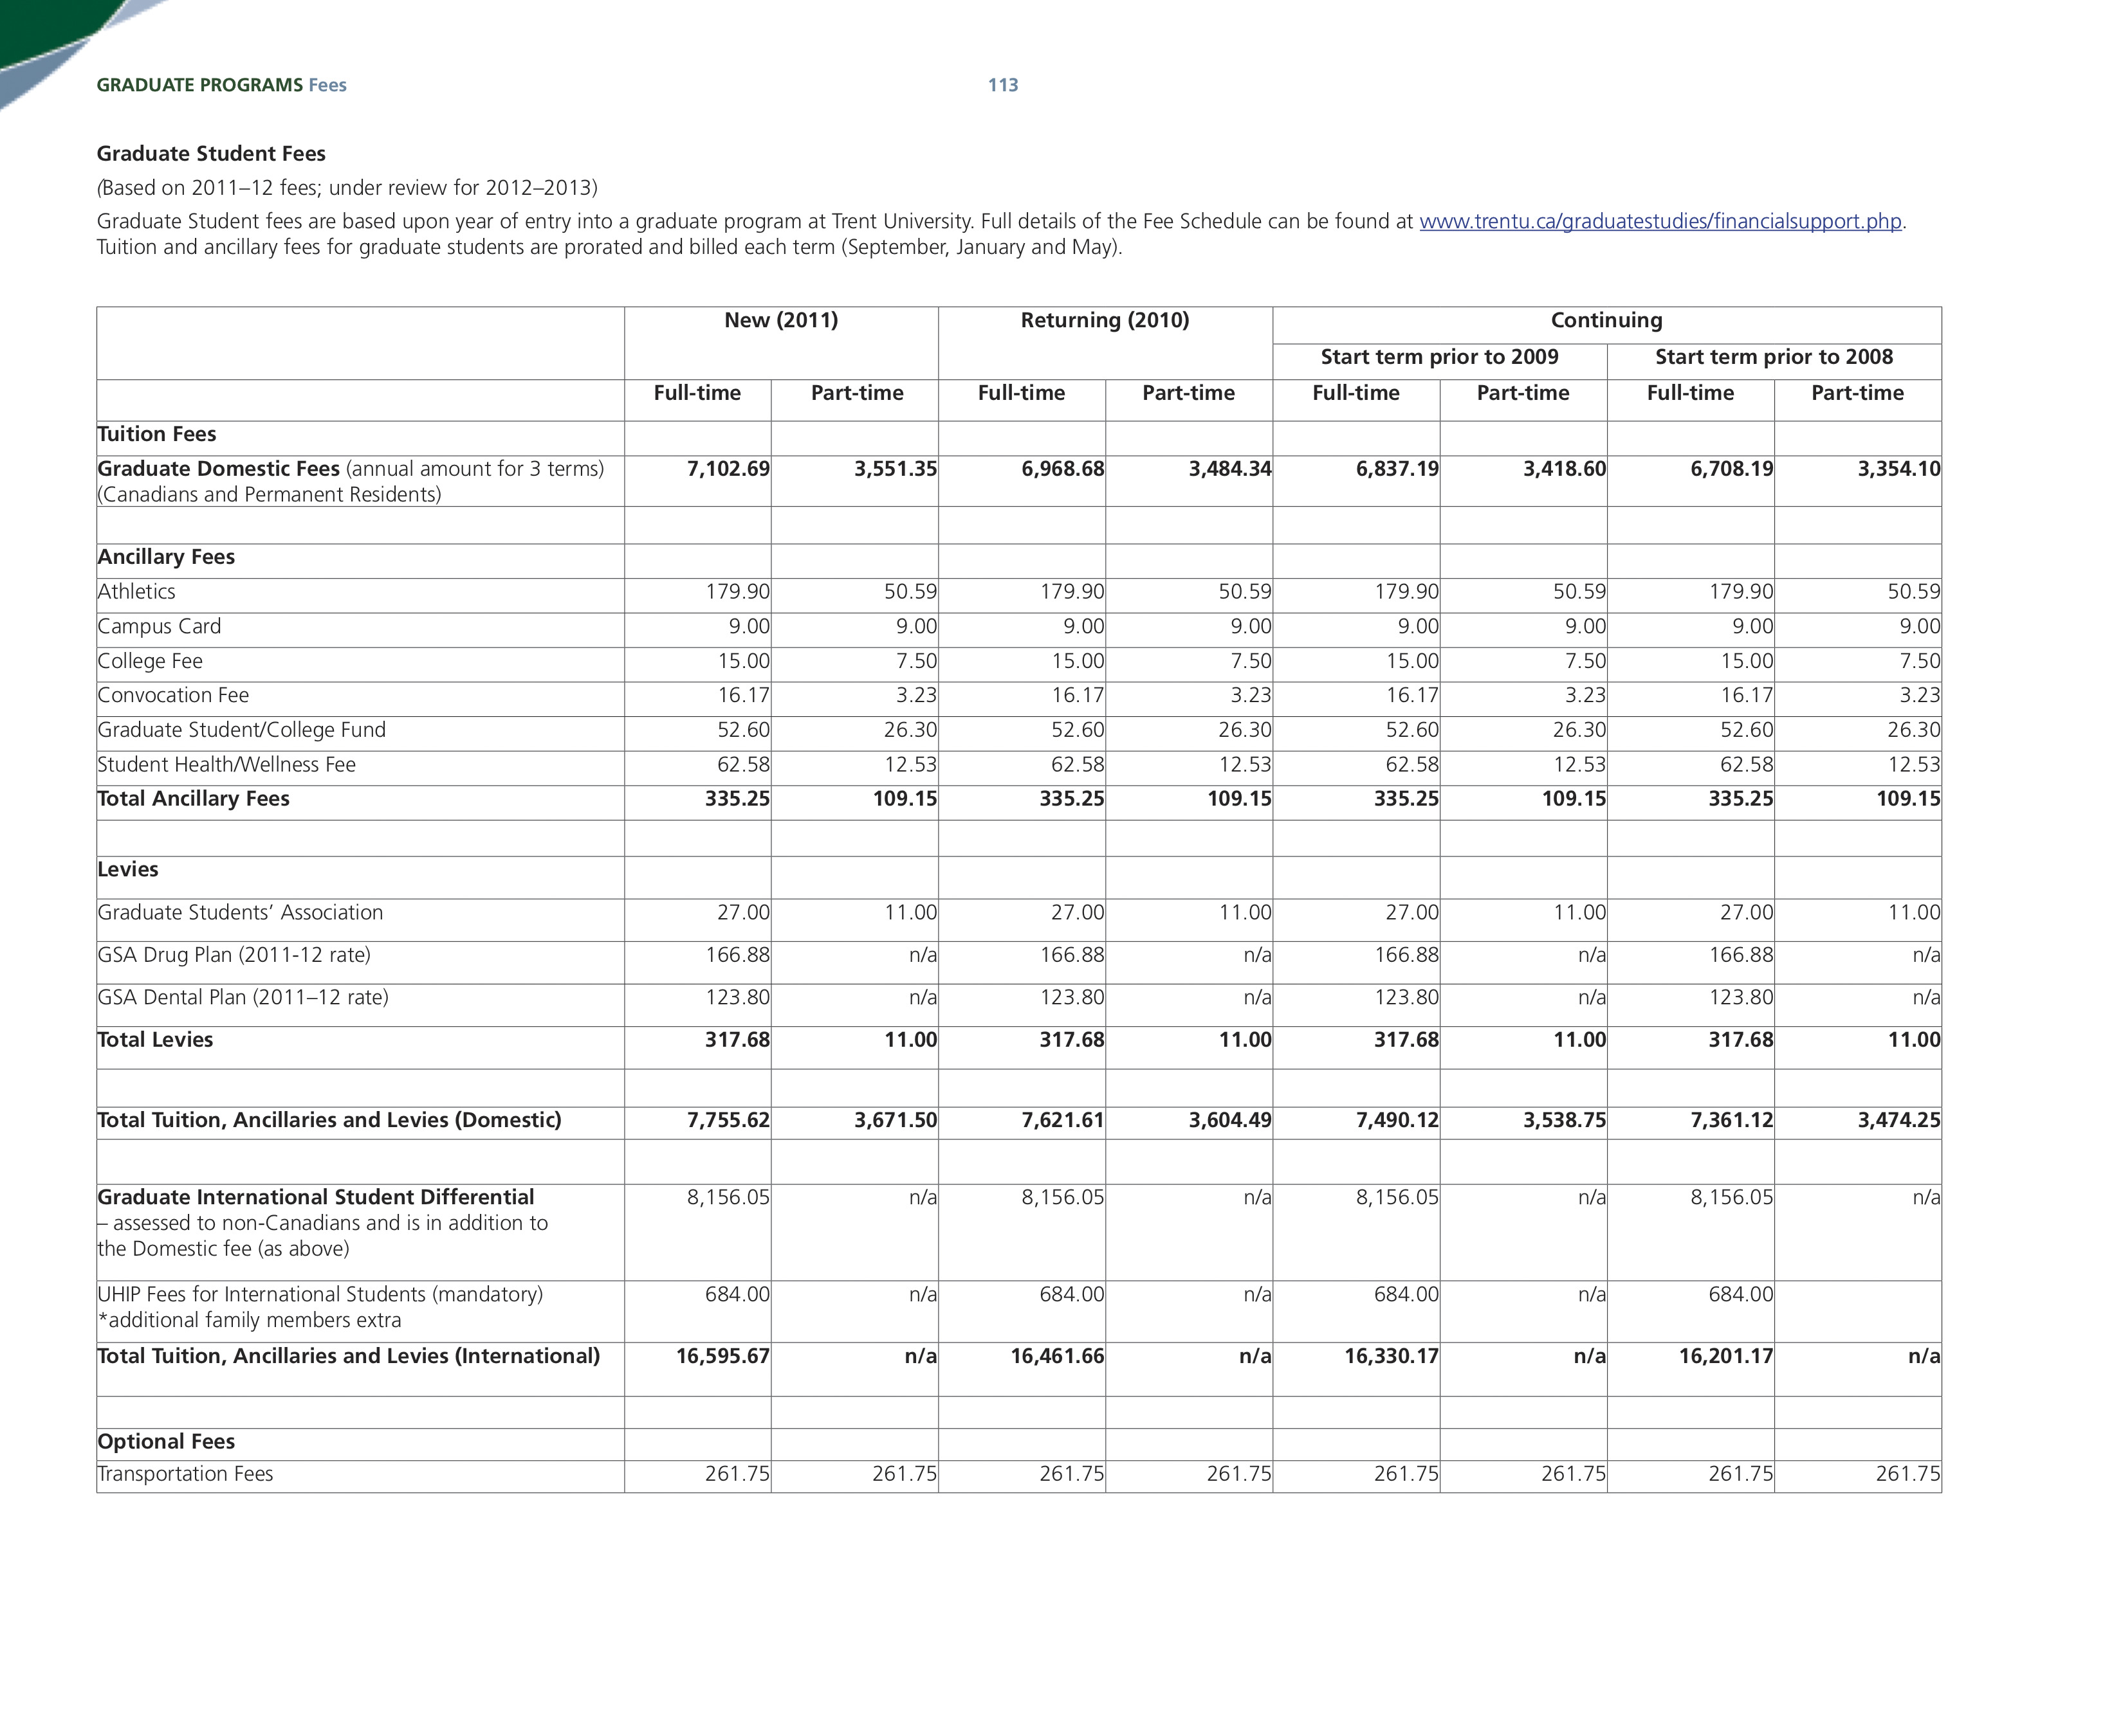Click the "Graduate Student Fees" heading

point(211,153)
